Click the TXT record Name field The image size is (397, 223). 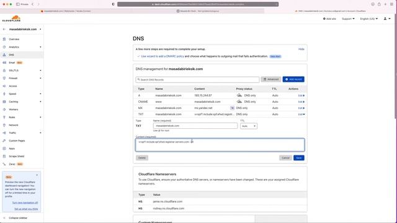[195, 126]
